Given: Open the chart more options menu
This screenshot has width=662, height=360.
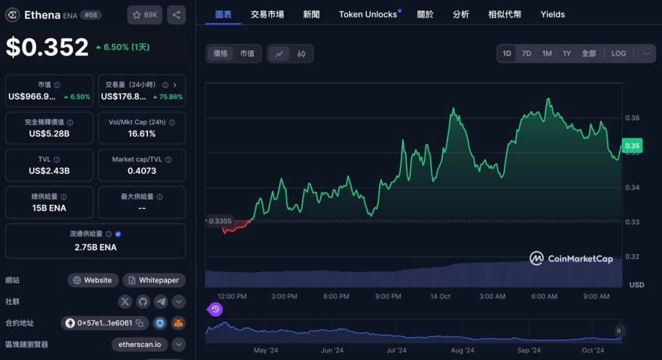Looking at the screenshot, I should (645, 54).
